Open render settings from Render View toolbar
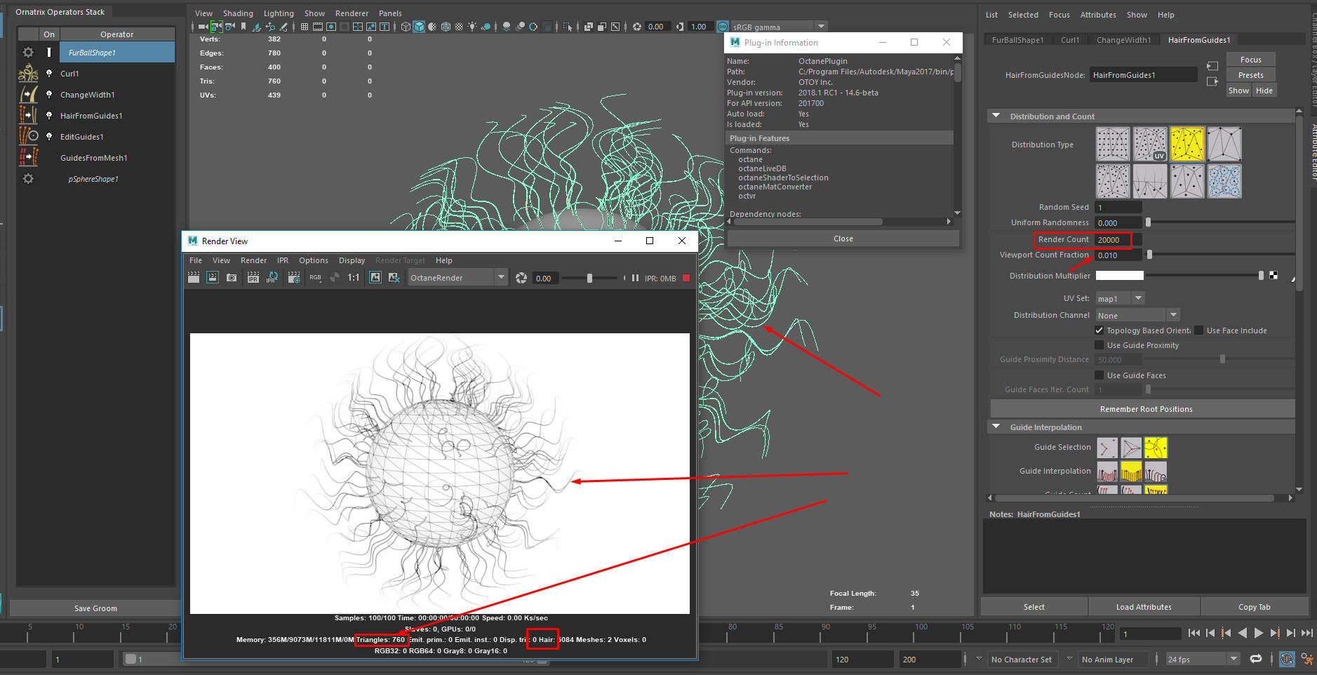Image resolution: width=1317 pixels, height=675 pixels. tap(294, 278)
